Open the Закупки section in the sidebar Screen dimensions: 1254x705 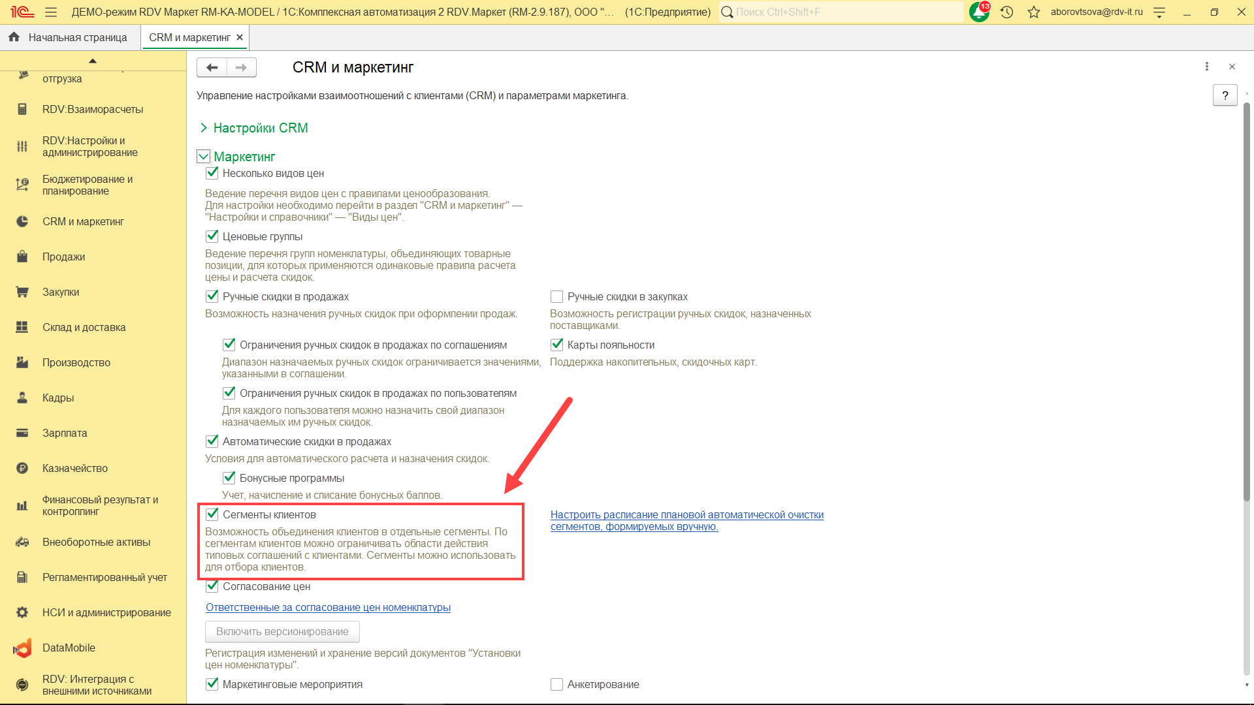pyautogui.click(x=60, y=292)
